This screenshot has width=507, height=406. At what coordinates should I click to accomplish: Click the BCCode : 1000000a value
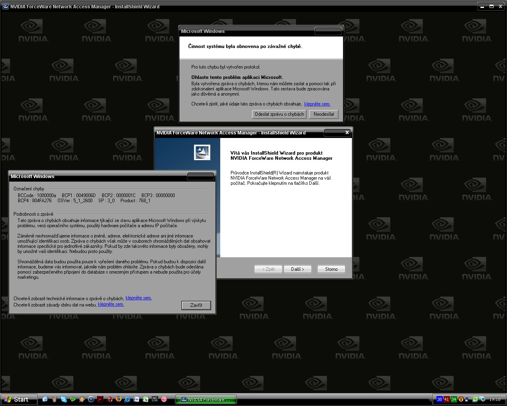click(x=37, y=195)
